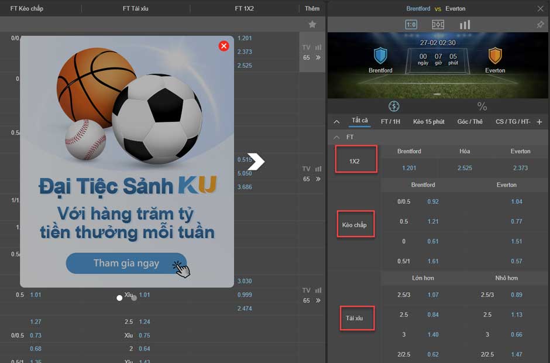Select Nhỏ hơn 2/2.5 odds 1.47

(517, 355)
